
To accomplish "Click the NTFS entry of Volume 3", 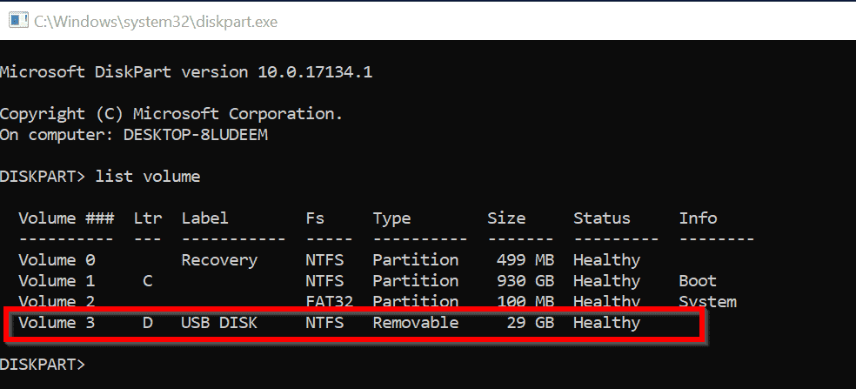I will pos(324,323).
